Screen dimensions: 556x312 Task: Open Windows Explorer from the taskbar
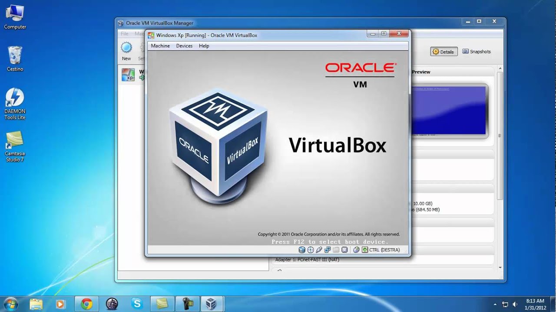36,304
